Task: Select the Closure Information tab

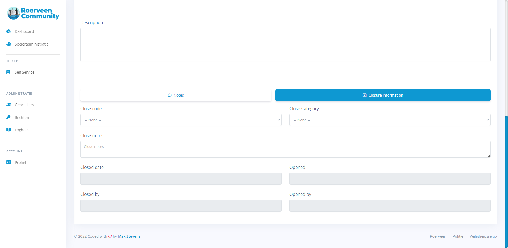Action: click(x=383, y=95)
